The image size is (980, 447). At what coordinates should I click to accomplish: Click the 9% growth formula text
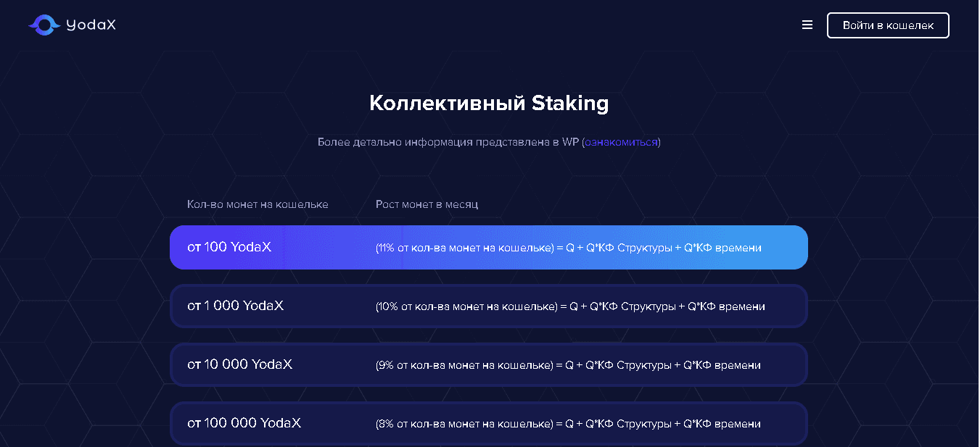point(567,365)
